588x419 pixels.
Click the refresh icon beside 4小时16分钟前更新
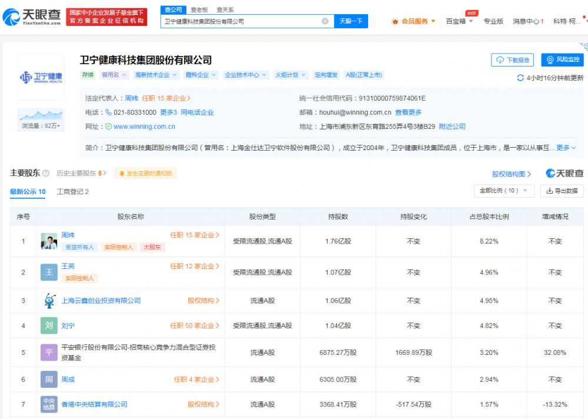point(520,78)
